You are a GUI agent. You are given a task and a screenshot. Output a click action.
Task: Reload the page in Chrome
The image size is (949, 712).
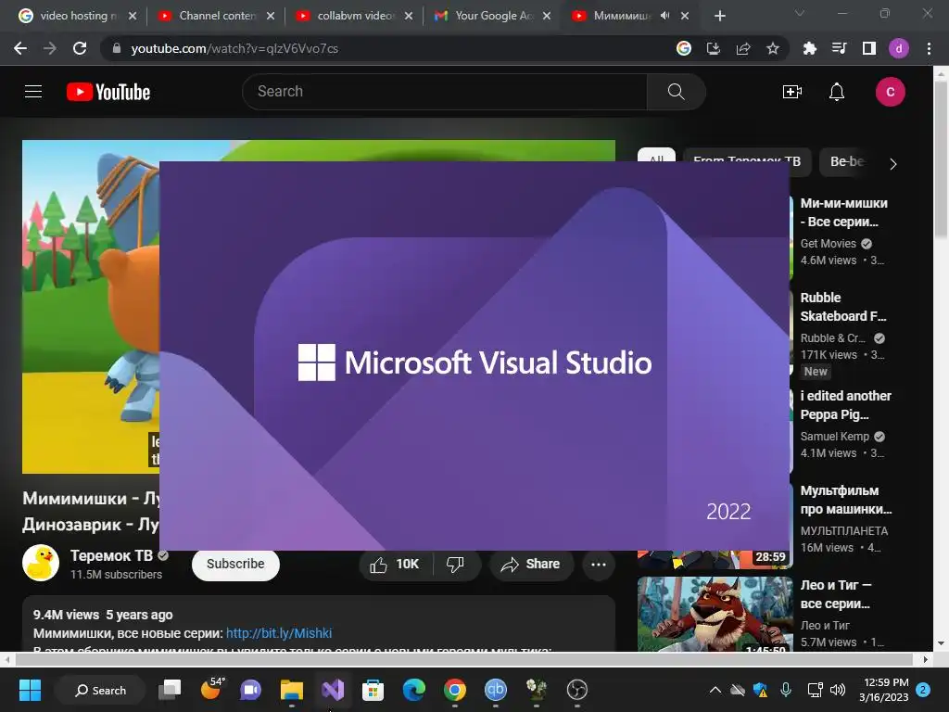(80, 48)
